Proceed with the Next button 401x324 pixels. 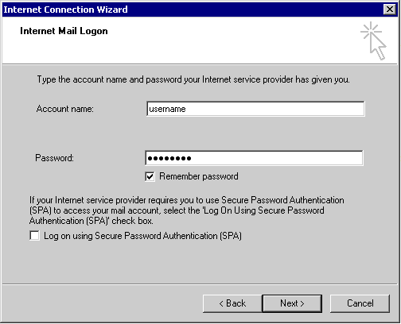(292, 303)
